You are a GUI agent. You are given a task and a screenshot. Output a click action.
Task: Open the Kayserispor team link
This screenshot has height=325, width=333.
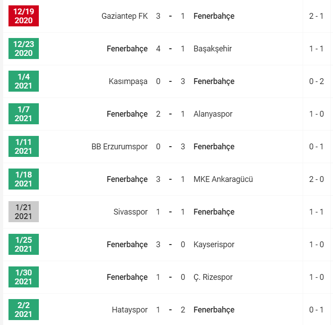tap(214, 245)
